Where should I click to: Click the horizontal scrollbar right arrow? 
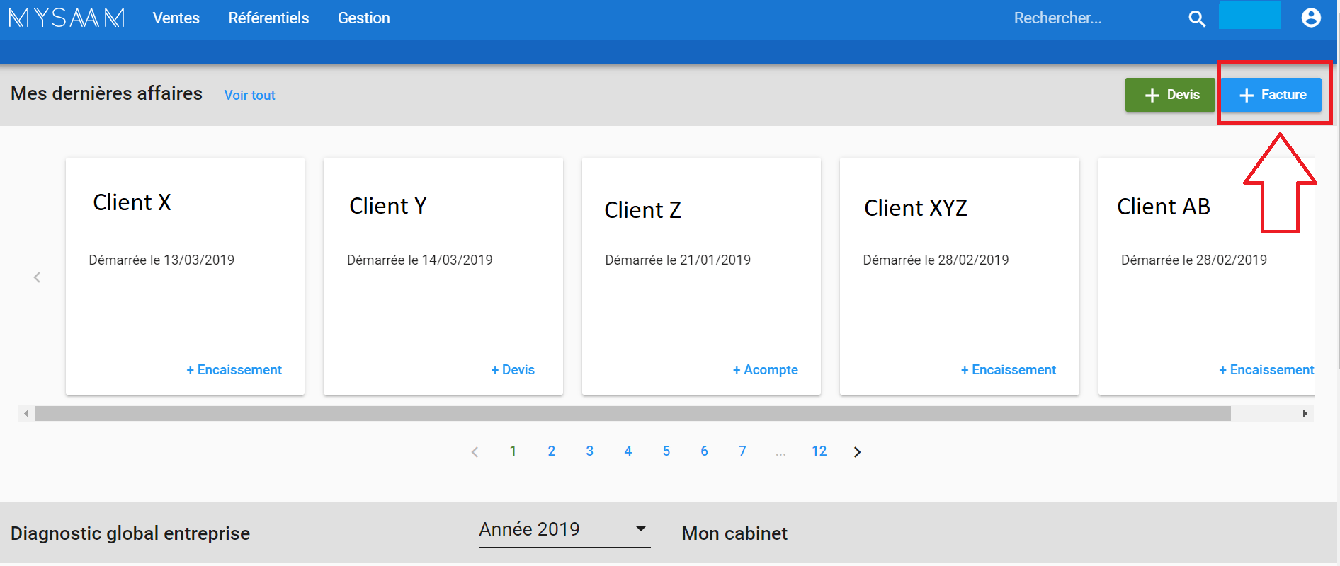click(1305, 413)
